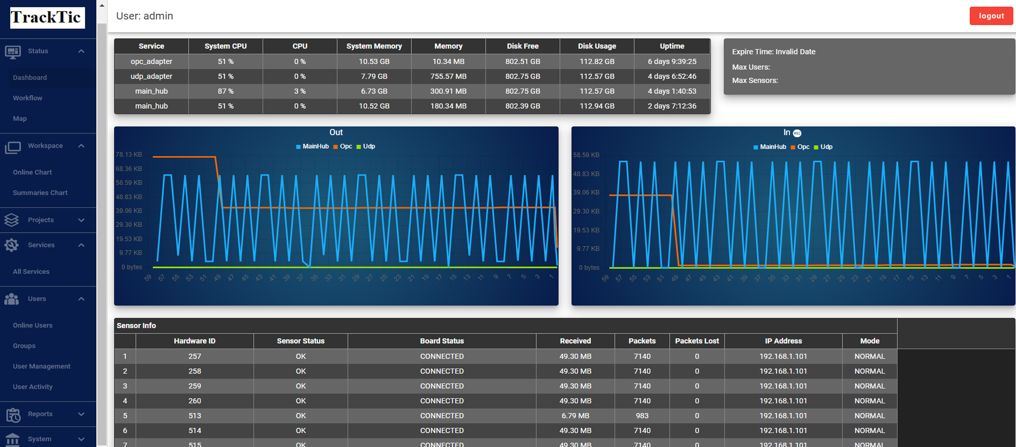Click the red logout button
The height and width of the screenshot is (447, 1016).
[x=991, y=16]
